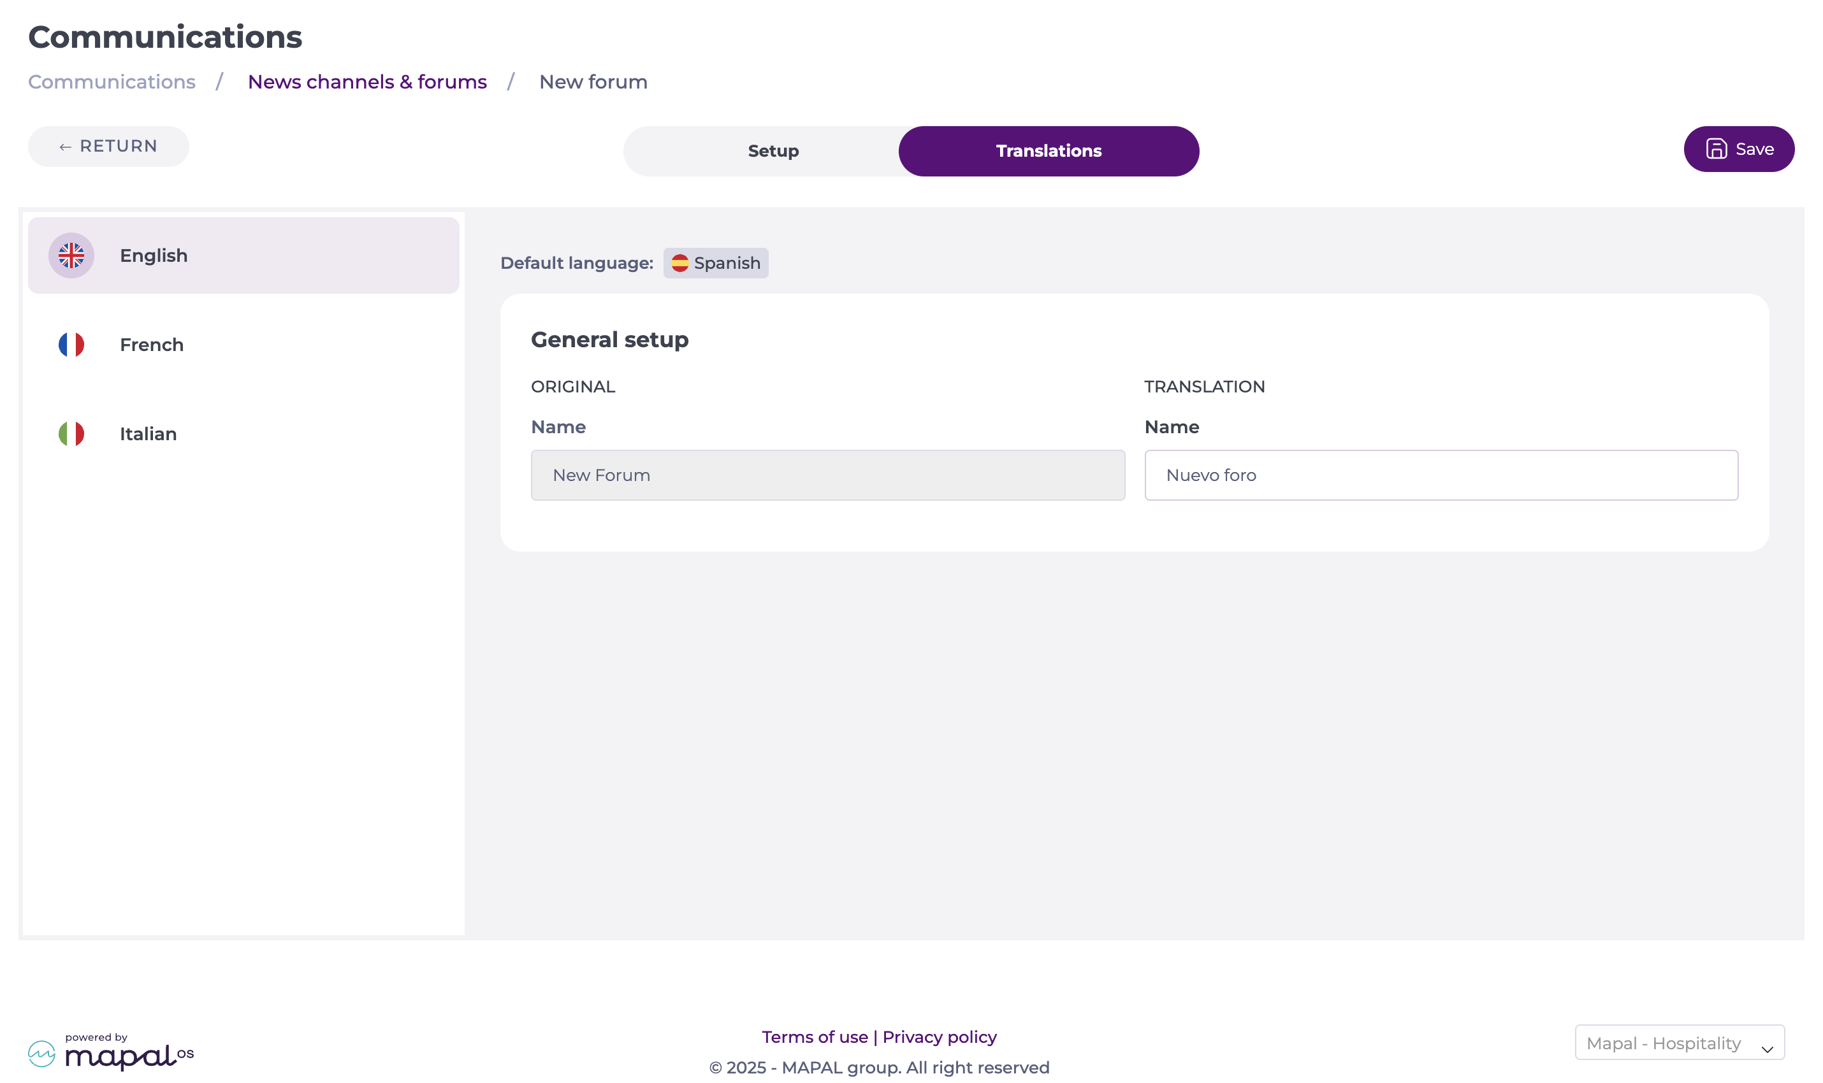Go to News channels & forums breadcrumb
The image size is (1823, 1083).
(x=367, y=82)
